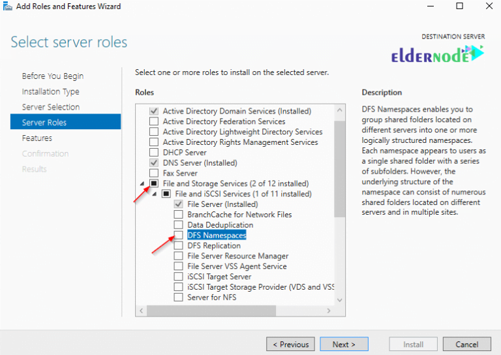Screen dimensions: 501x355
Task: Cancel the wizard
Action: pyautogui.click(x=466, y=344)
